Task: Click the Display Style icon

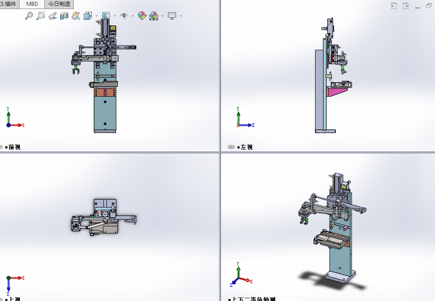Action: coord(106,16)
